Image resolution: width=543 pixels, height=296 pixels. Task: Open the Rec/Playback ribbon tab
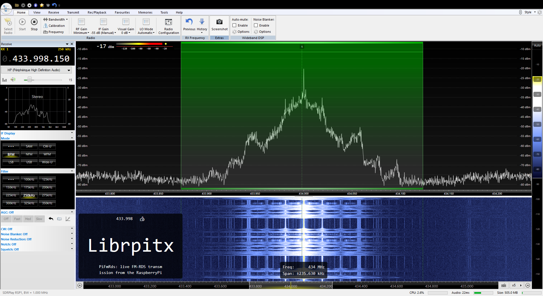click(x=97, y=12)
